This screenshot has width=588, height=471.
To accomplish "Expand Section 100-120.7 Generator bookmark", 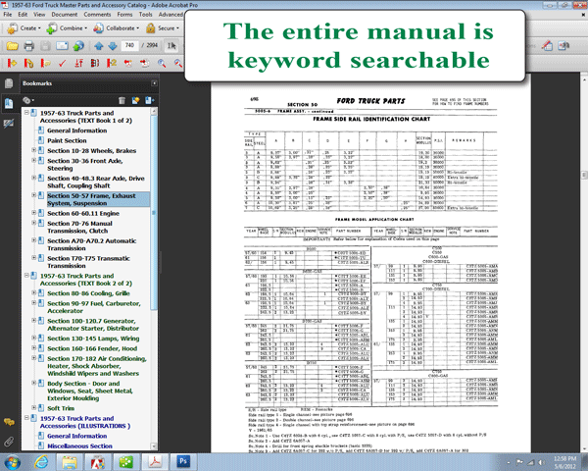I will [33, 320].
